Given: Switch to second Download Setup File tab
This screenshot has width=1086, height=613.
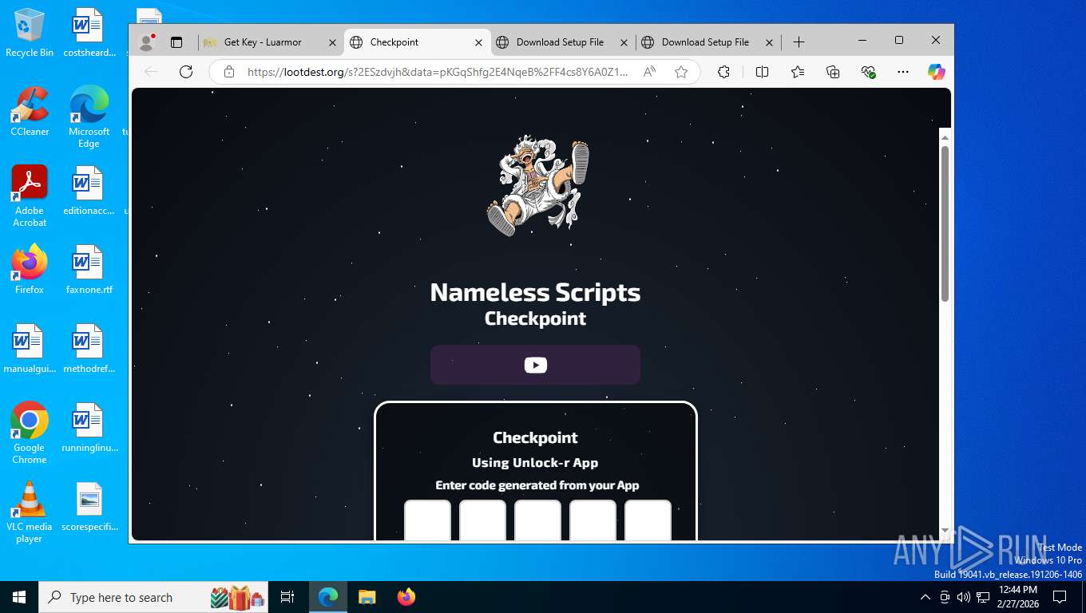Looking at the screenshot, I should coord(707,42).
